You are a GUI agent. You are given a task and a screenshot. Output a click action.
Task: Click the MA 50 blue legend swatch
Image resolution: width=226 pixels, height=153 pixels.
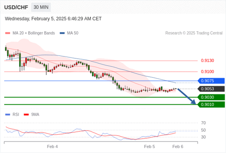point(62,33)
